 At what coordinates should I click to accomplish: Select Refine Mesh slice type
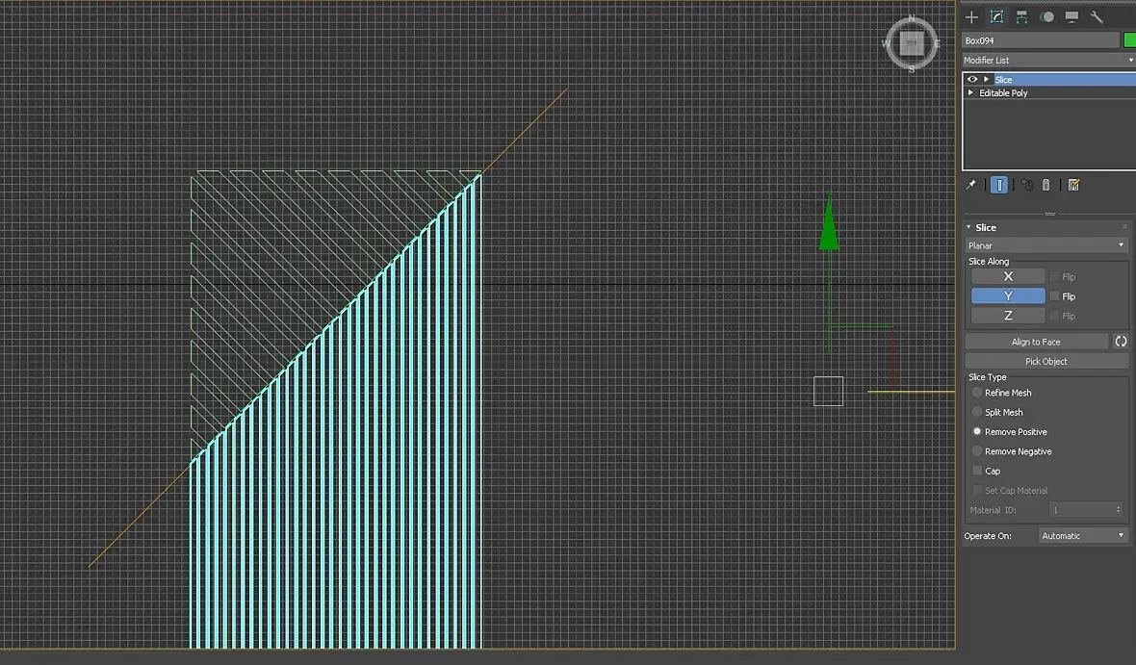[x=977, y=392]
